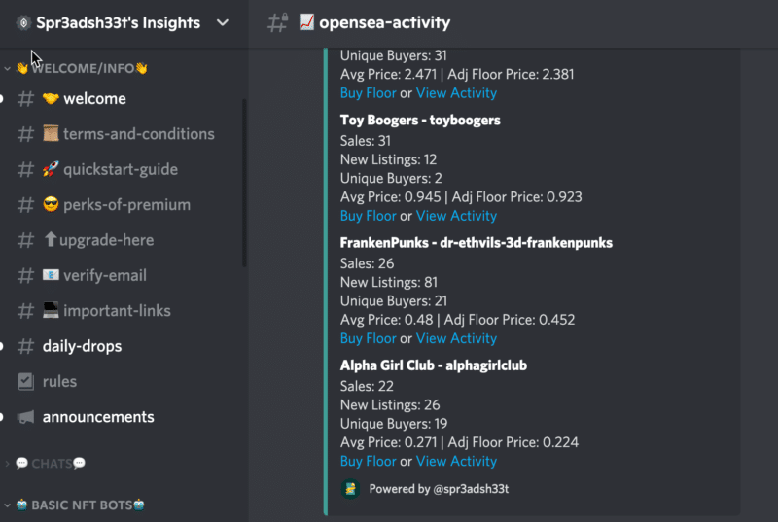Click the channel list scrollbar
778x522 pixels.
click(x=244, y=184)
